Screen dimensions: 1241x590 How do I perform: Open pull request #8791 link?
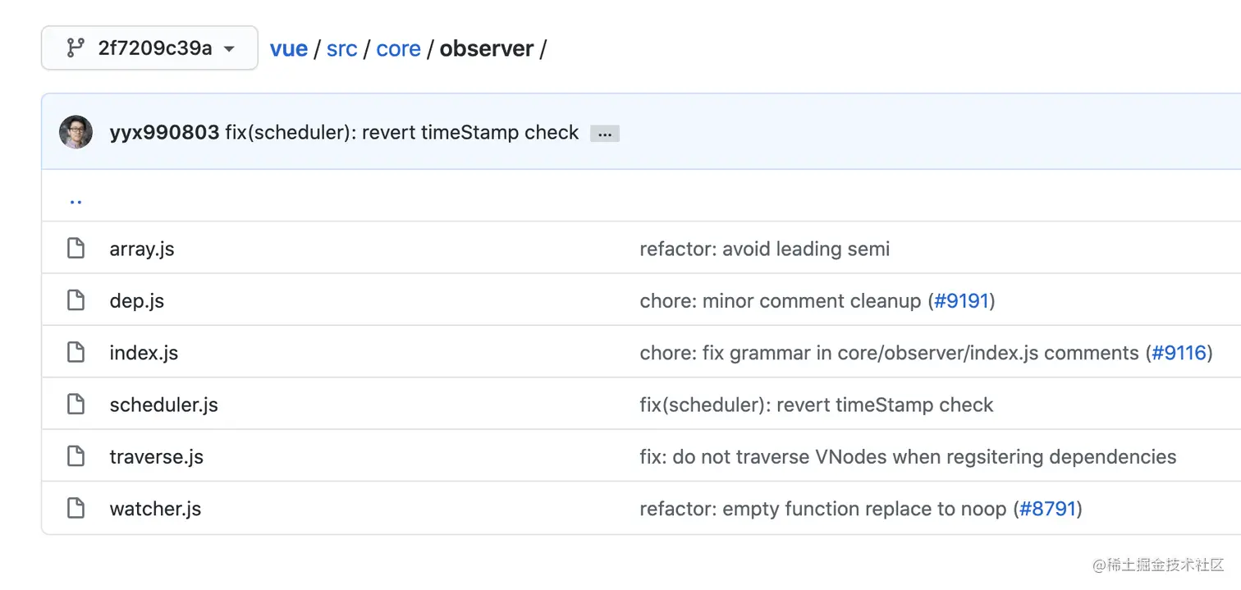pyautogui.click(x=1047, y=509)
